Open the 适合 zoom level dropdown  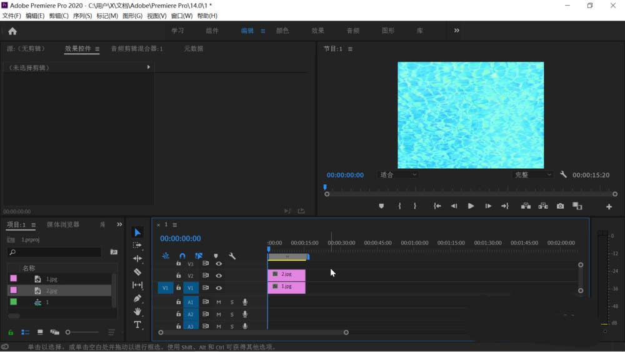coord(398,175)
